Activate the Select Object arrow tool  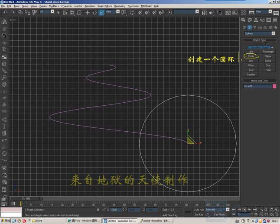pyautogui.click(x=58, y=13)
